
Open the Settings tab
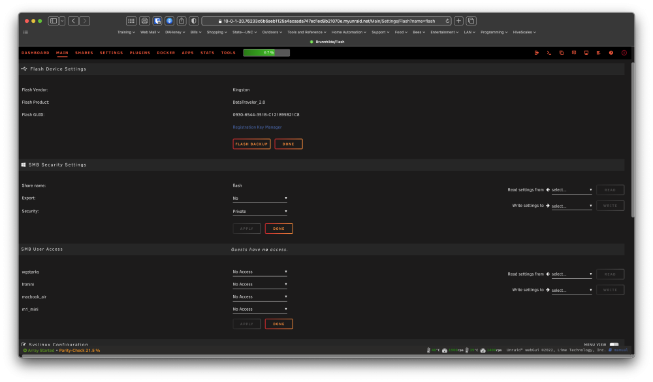pos(111,53)
